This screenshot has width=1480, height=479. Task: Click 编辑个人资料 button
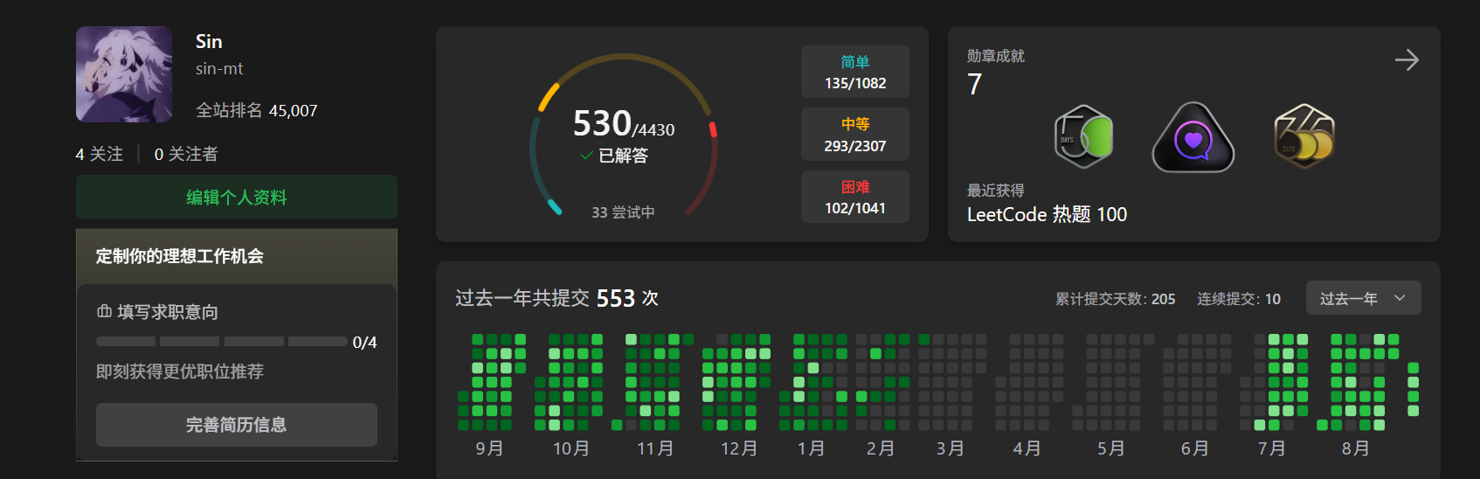pyautogui.click(x=237, y=197)
